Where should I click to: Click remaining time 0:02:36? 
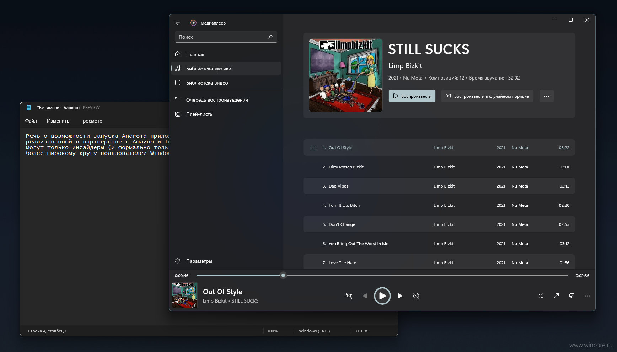pyautogui.click(x=583, y=276)
